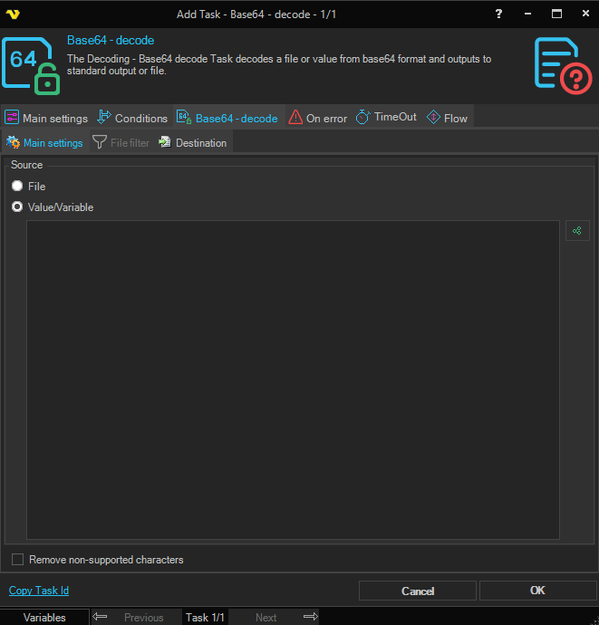Switch to the On error tab
Viewport: 599px width, 625px height.
317,118
